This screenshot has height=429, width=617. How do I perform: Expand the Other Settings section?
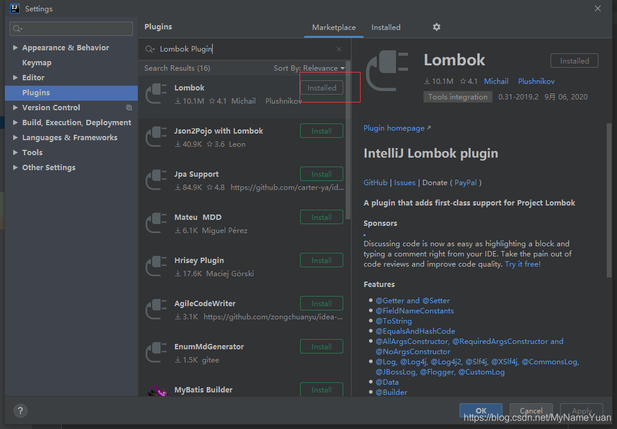pyautogui.click(x=16, y=167)
